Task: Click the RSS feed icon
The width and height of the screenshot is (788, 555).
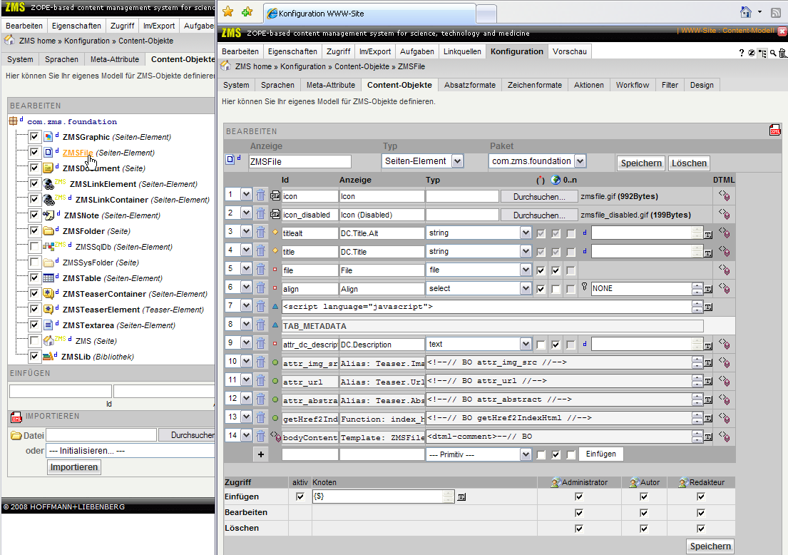Action: (776, 13)
